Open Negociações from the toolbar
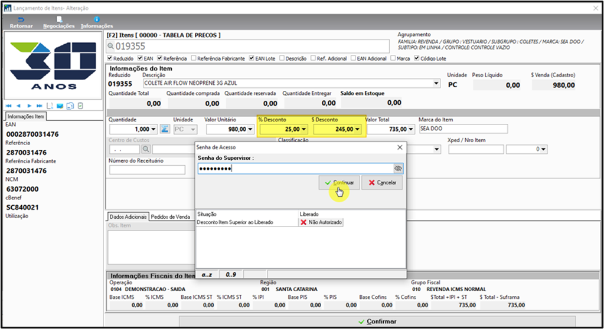 [x=59, y=22]
